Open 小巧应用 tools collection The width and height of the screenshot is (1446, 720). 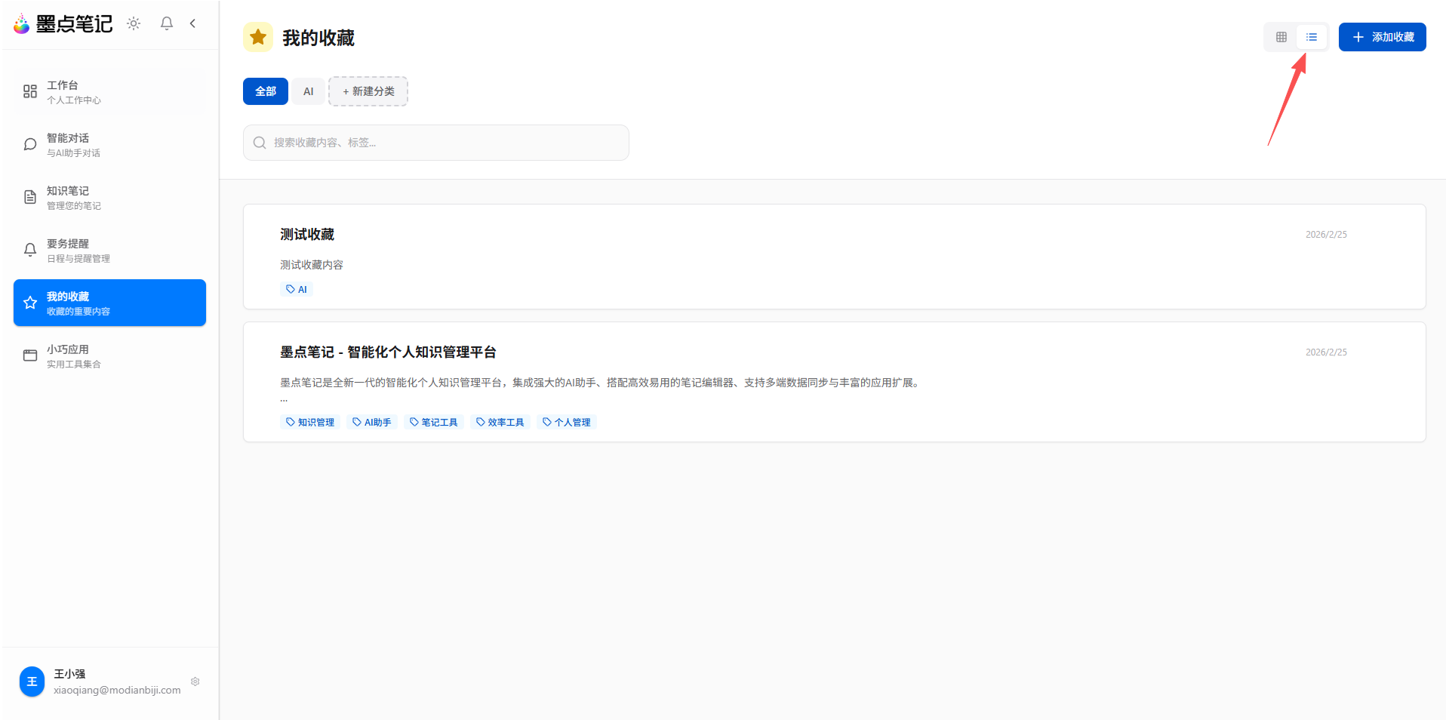pos(109,355)
